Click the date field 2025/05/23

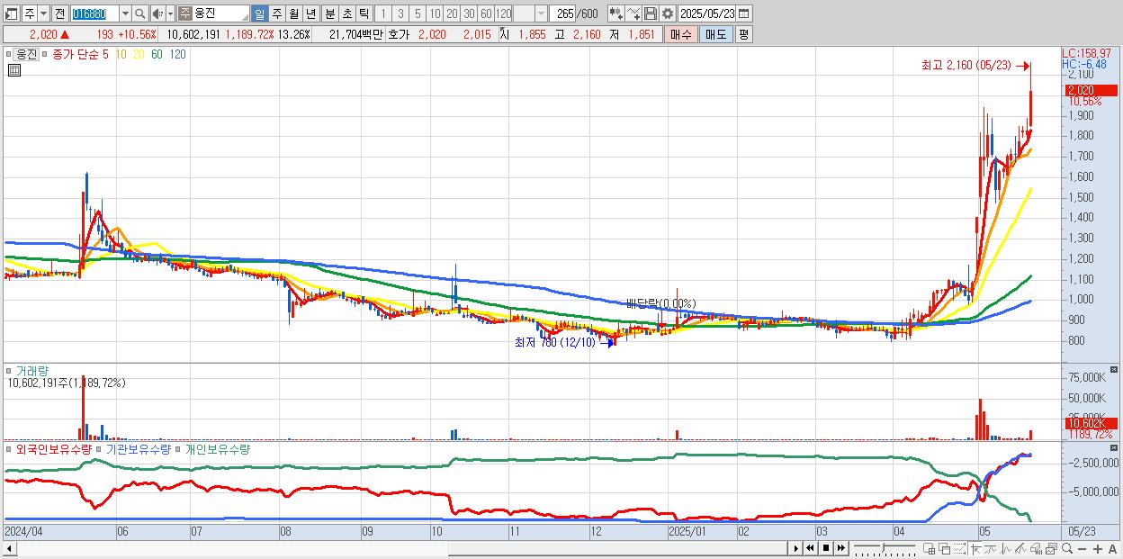[707, 14]
